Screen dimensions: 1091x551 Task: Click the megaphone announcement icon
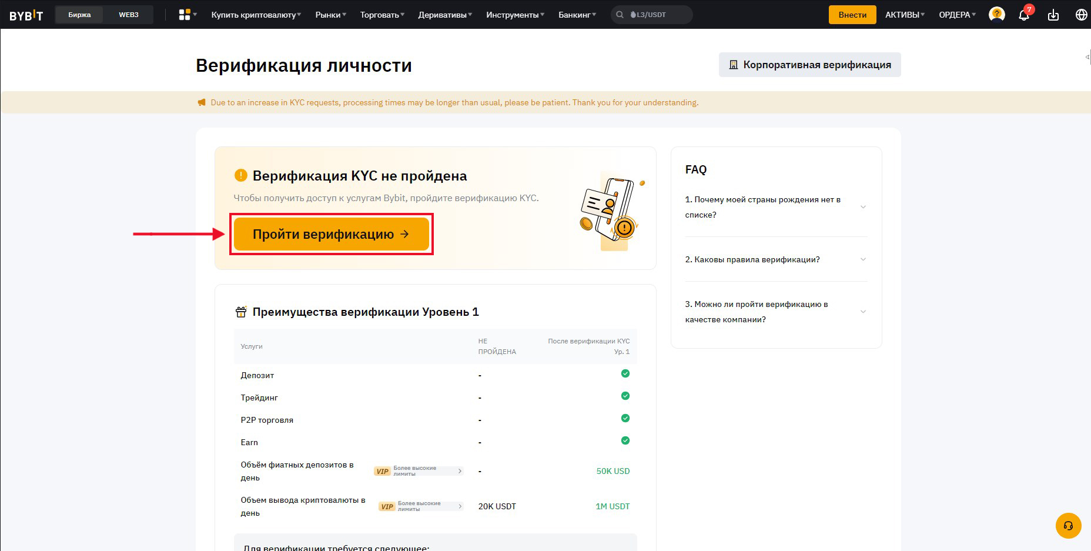[202, 102]
